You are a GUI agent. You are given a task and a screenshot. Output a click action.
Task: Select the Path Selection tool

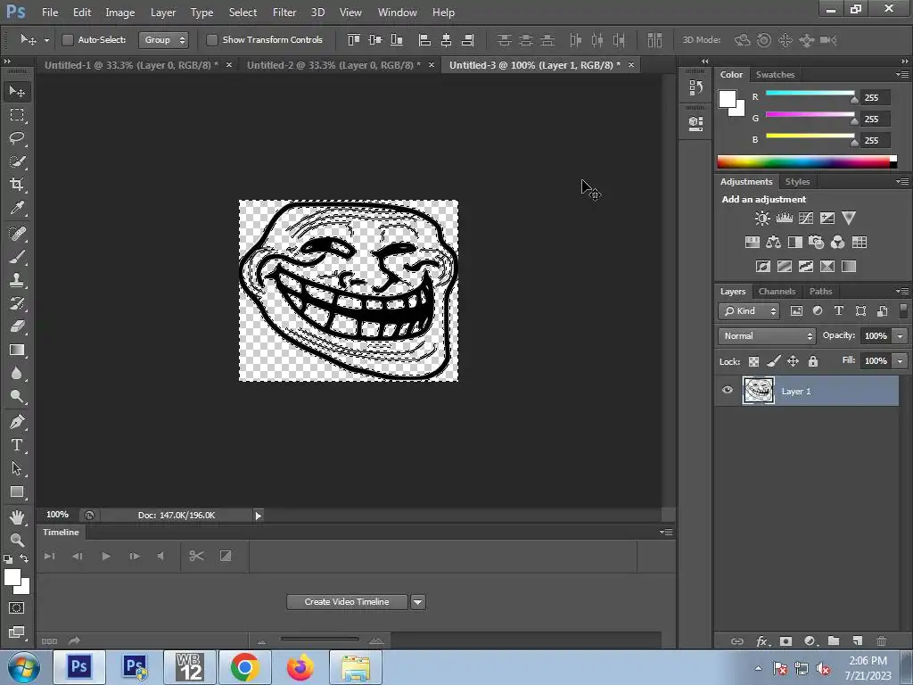[x=17, y=468]
